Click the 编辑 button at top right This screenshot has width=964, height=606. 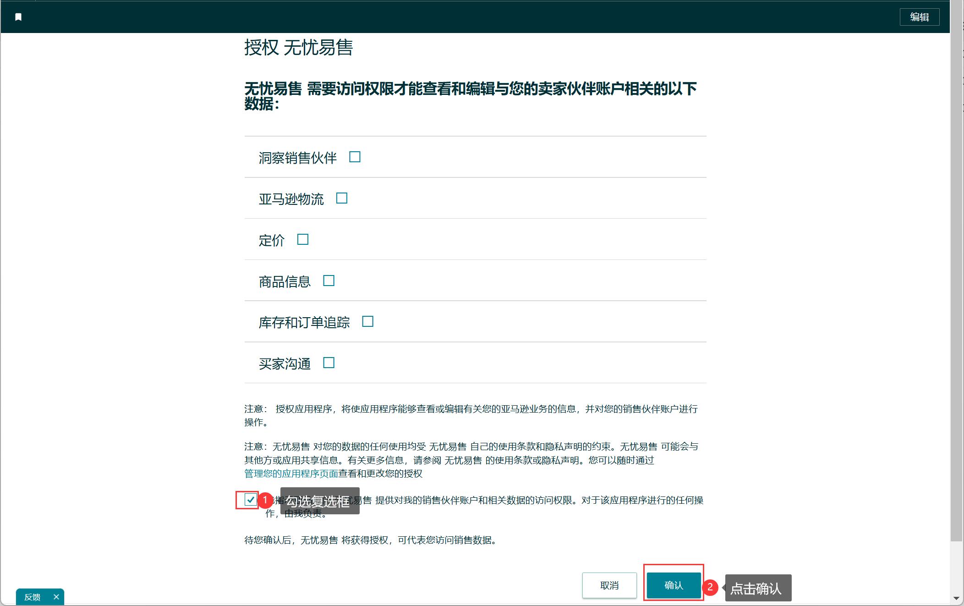point(919,17)
